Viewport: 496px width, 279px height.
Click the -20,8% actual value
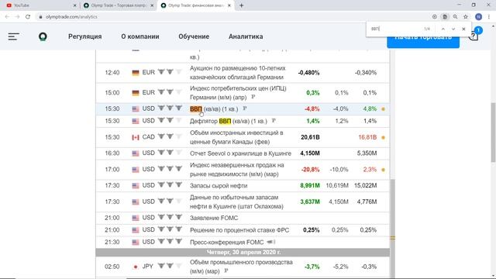click(x=310, y=170)
